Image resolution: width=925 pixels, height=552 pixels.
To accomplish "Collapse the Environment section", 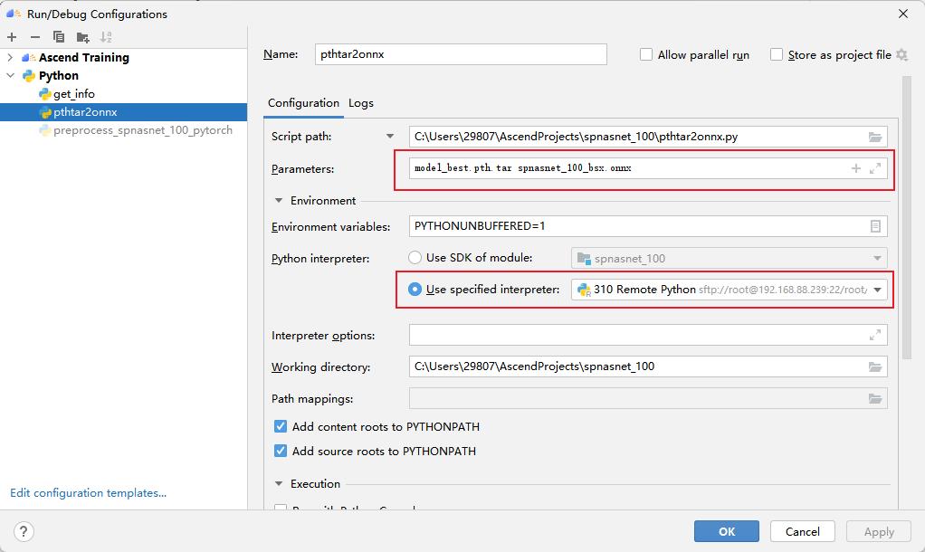I will point(281,200).
